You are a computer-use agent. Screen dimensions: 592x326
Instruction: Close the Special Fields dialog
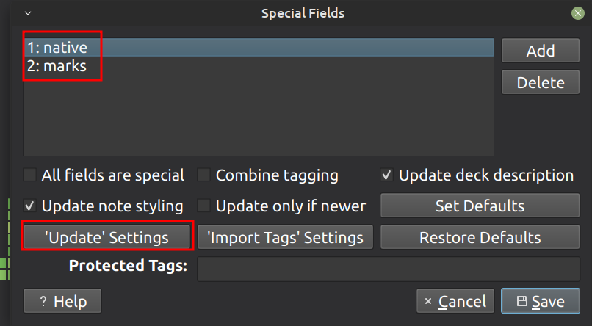pos(578,13)
